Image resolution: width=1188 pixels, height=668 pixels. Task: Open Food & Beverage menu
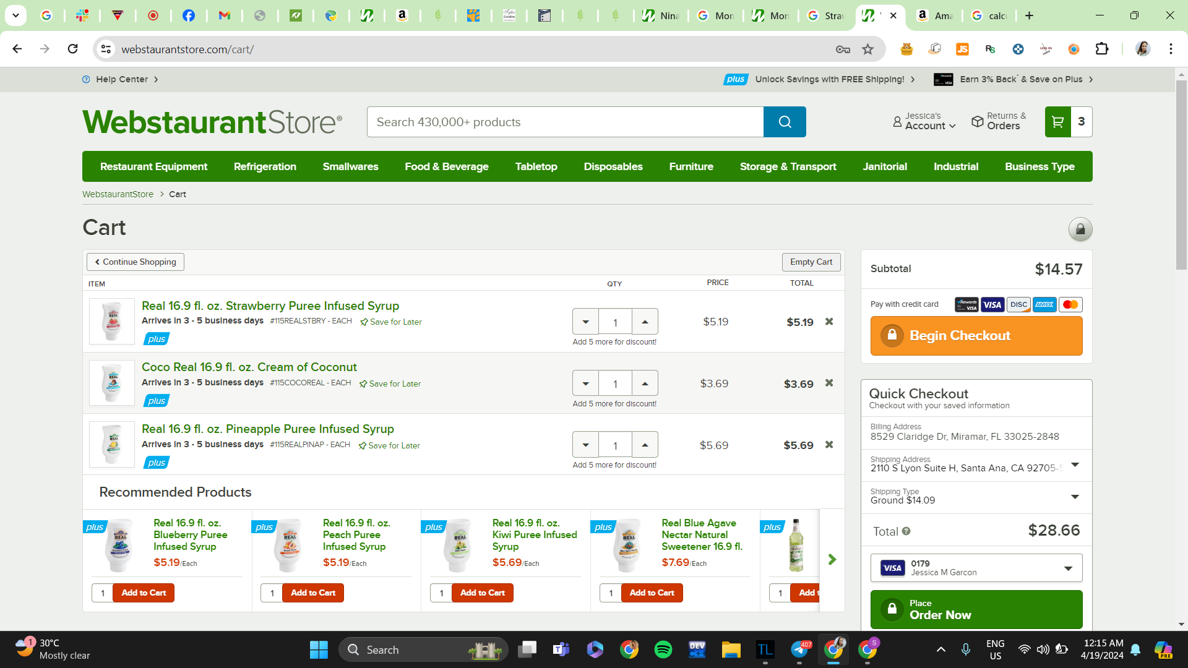[447, 166]
